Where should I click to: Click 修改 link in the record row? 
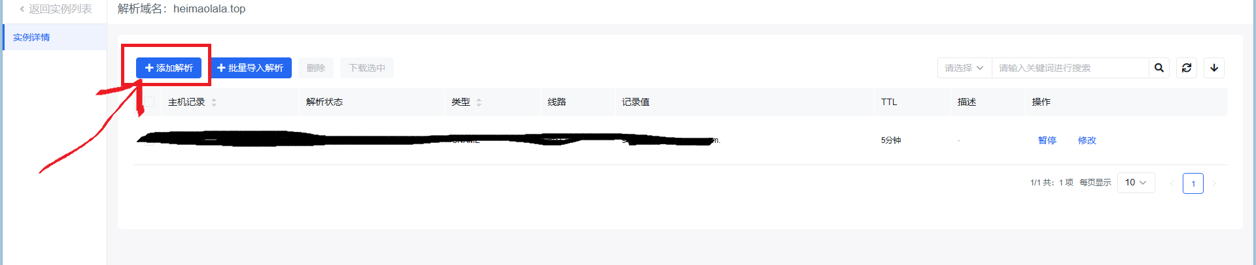click(x=1087, y=140)
